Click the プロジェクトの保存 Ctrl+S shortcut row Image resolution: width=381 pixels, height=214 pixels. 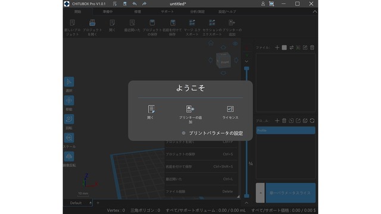point(201,154)
